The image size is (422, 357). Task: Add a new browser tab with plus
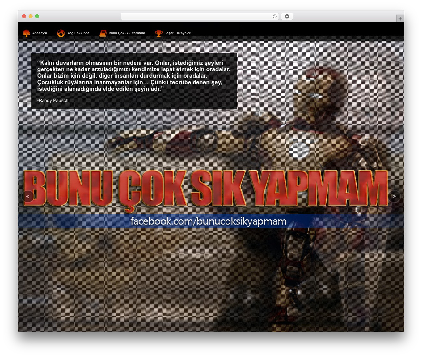pos(400,19)
